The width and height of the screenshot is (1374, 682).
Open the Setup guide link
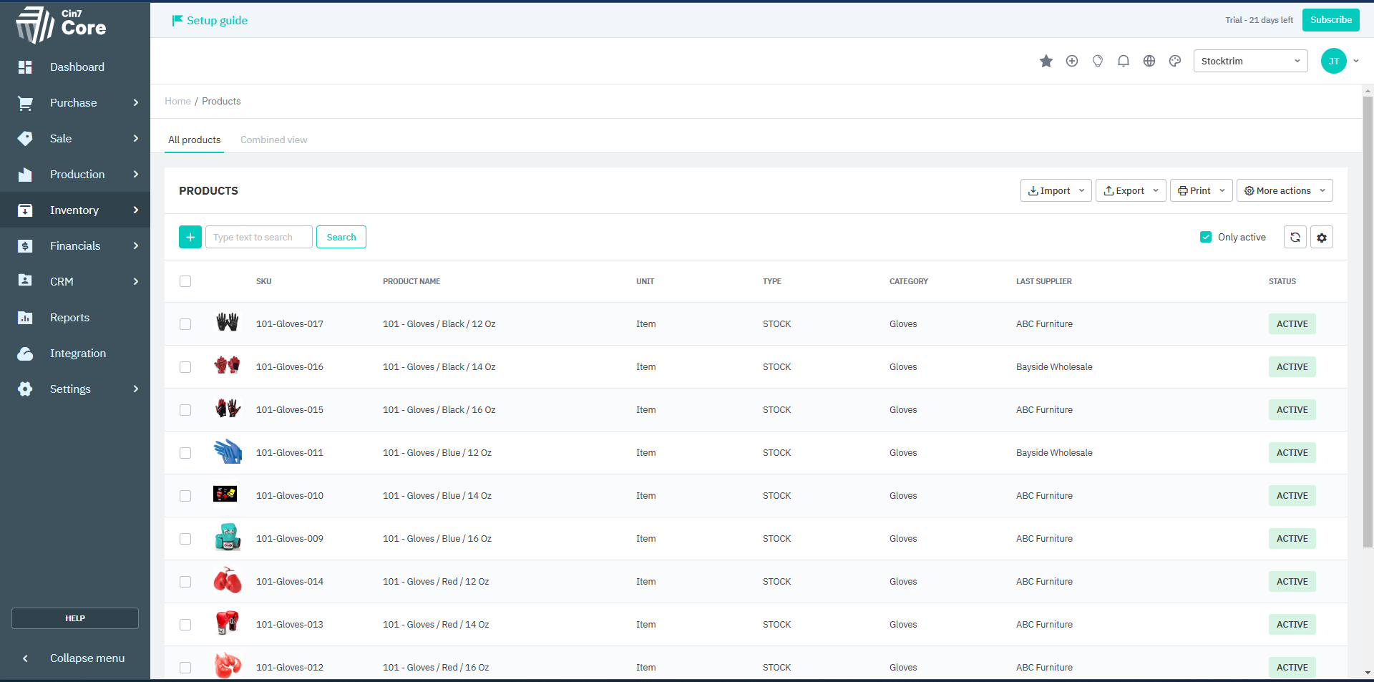210,21
